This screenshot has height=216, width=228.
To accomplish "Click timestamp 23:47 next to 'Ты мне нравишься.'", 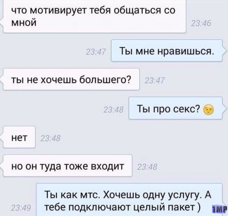I will (x=96, y=52).
